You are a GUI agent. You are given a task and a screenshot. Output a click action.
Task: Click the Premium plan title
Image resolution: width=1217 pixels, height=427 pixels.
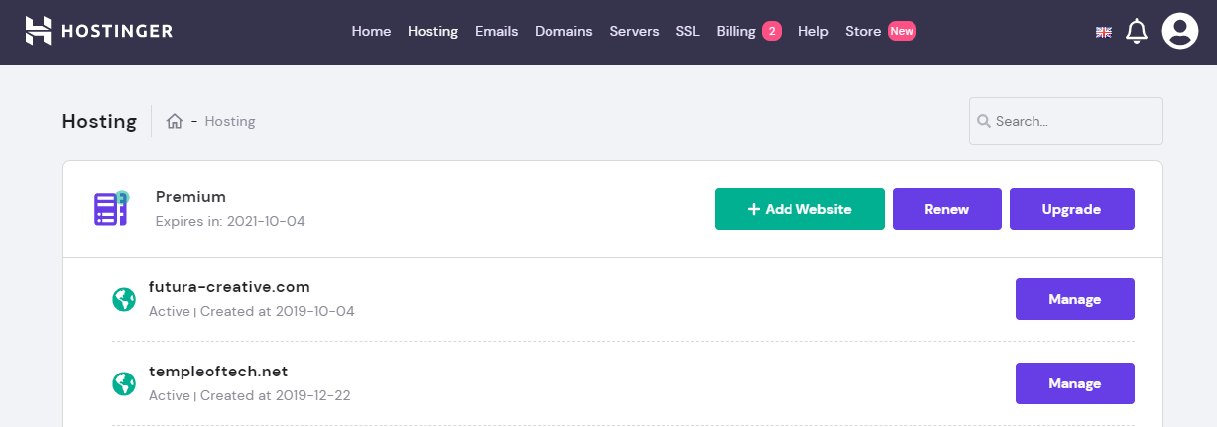(190, 197)
